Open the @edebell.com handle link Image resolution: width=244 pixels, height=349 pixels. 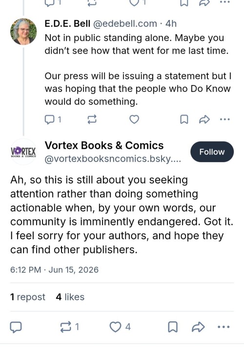(124, 23)
